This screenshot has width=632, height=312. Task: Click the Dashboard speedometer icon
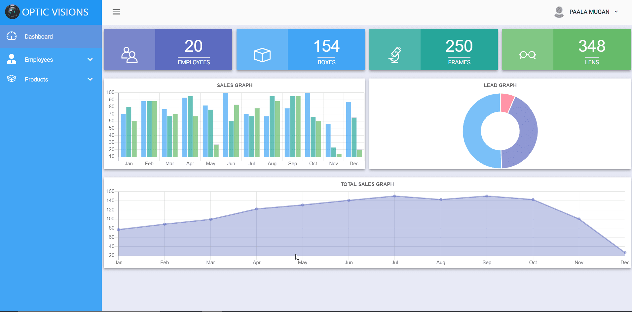(12, 36)
